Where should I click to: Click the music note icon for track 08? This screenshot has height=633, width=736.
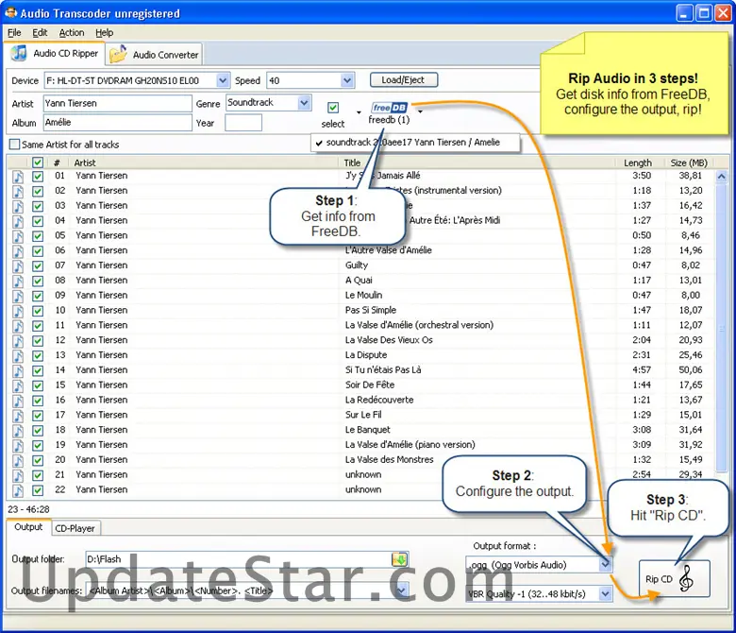point(18,281)
